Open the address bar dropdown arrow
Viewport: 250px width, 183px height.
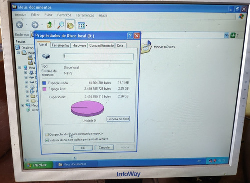(x=226, y=35)
